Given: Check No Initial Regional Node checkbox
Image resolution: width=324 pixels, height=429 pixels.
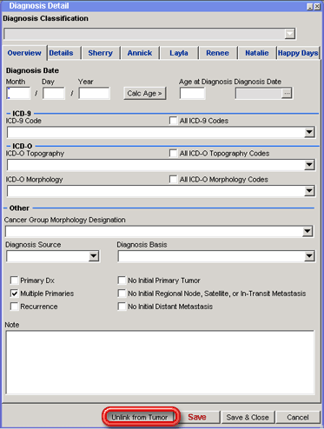Looking at the screenshot, I should click(x=122, y=294).
